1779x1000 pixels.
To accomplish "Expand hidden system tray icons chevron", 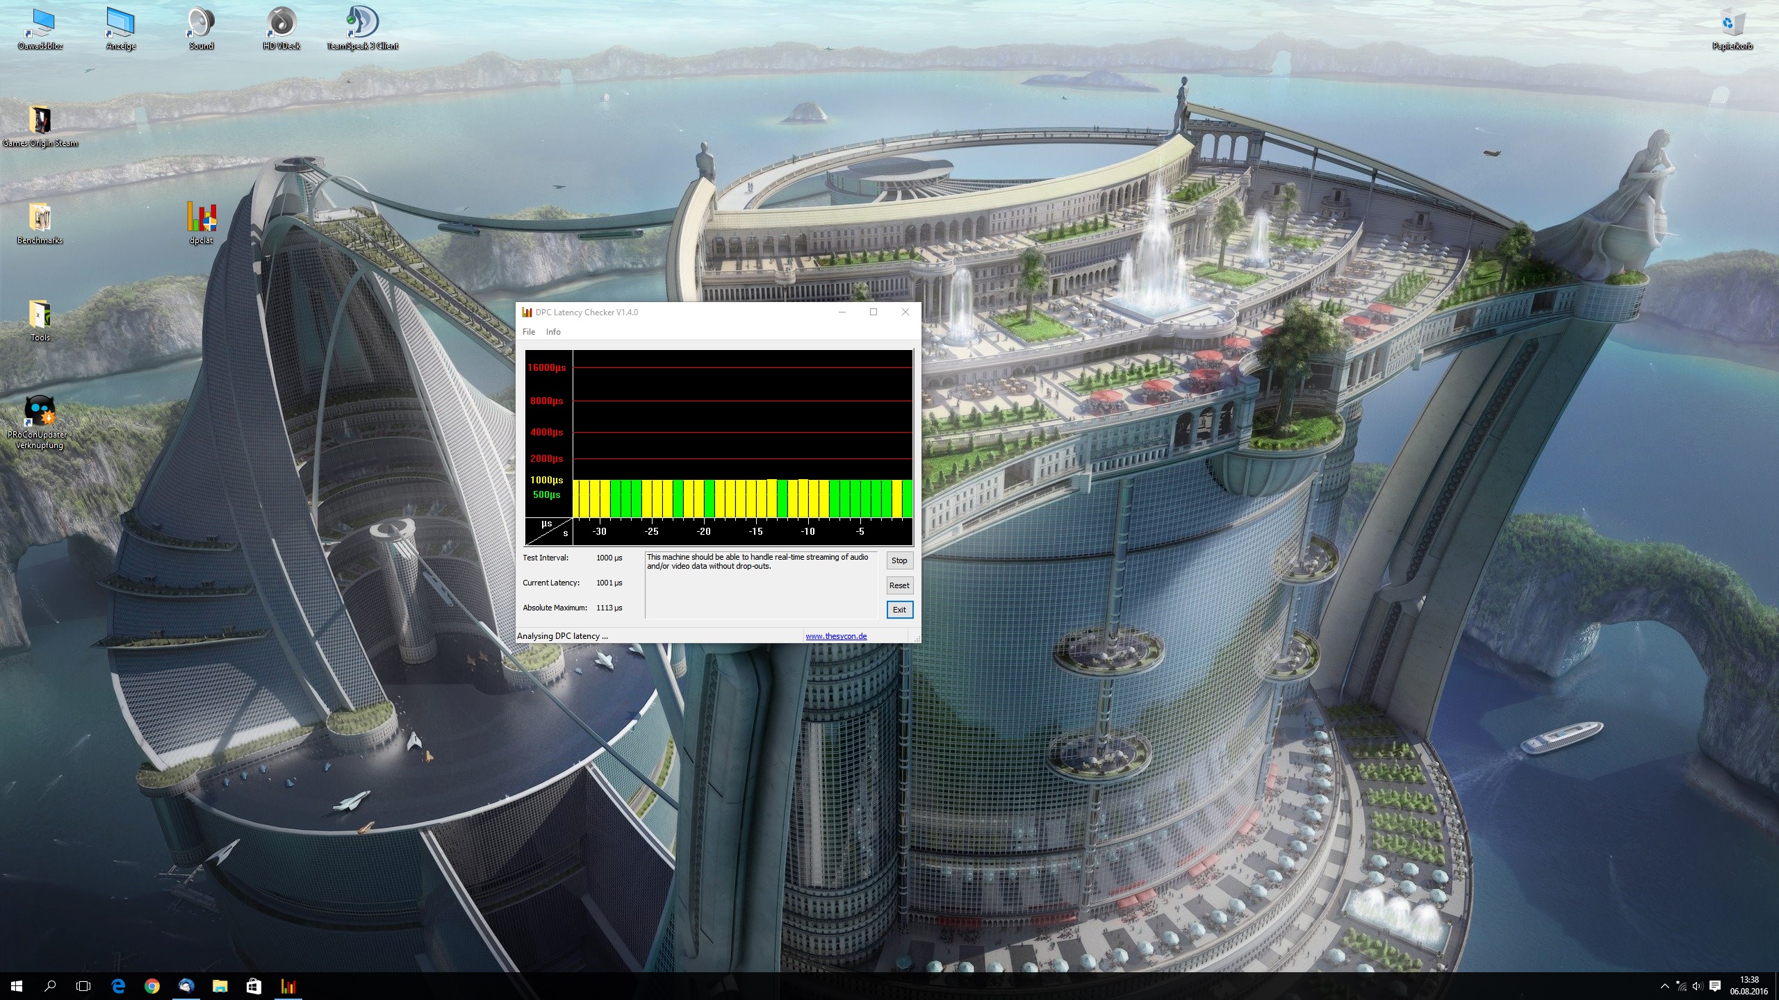I will coord(1664,986).
